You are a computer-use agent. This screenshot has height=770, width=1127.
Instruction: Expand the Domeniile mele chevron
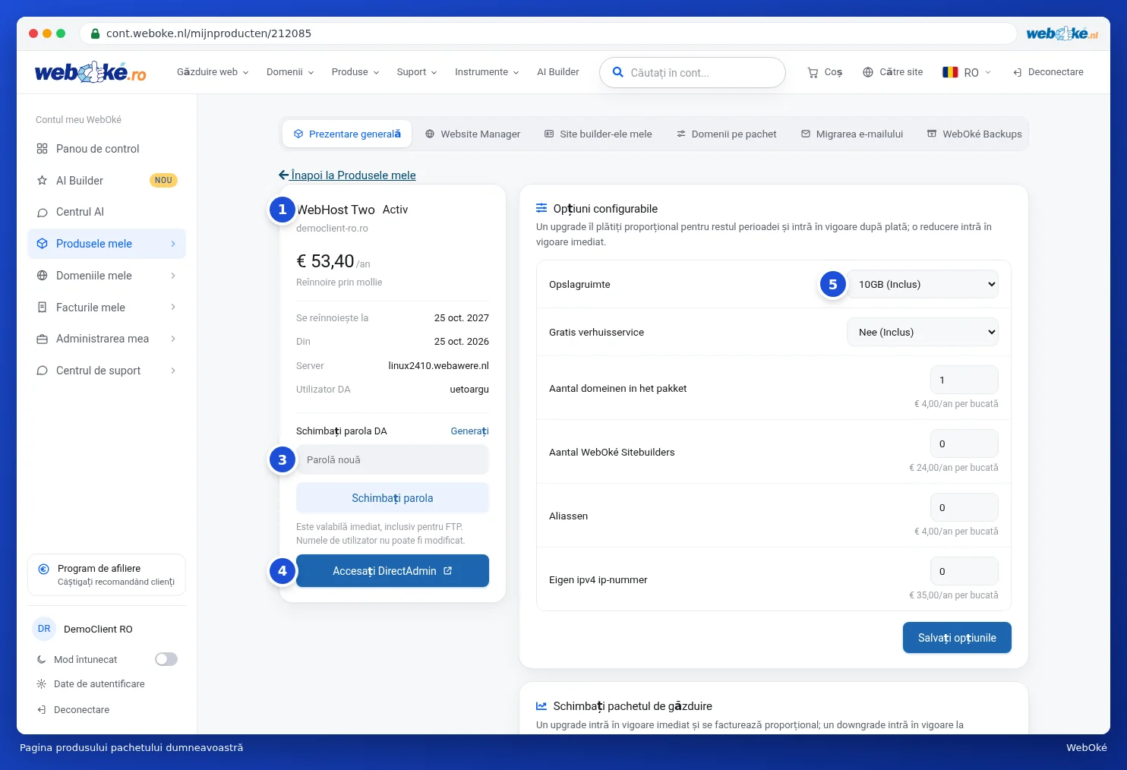coord(173,276)
